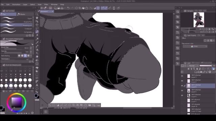Image resolution: width=216 pixels, height=121 pixels.
Task: Open the layer blending mode Normal dropdown
Action: point(192,66)
